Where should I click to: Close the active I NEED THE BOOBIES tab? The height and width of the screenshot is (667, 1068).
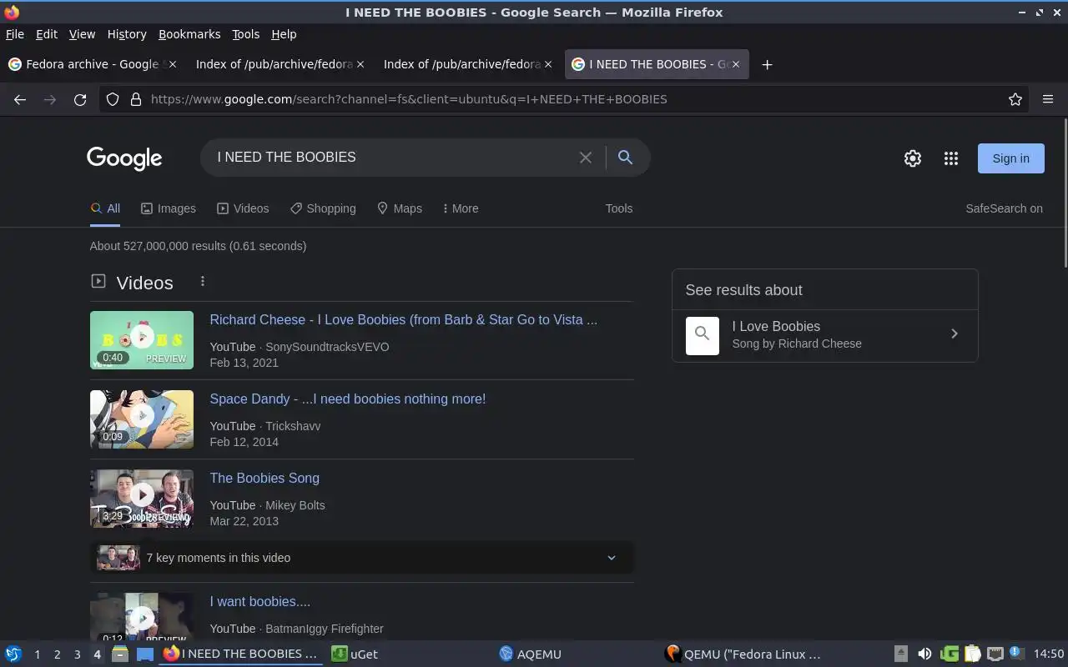tap(735, 64)
